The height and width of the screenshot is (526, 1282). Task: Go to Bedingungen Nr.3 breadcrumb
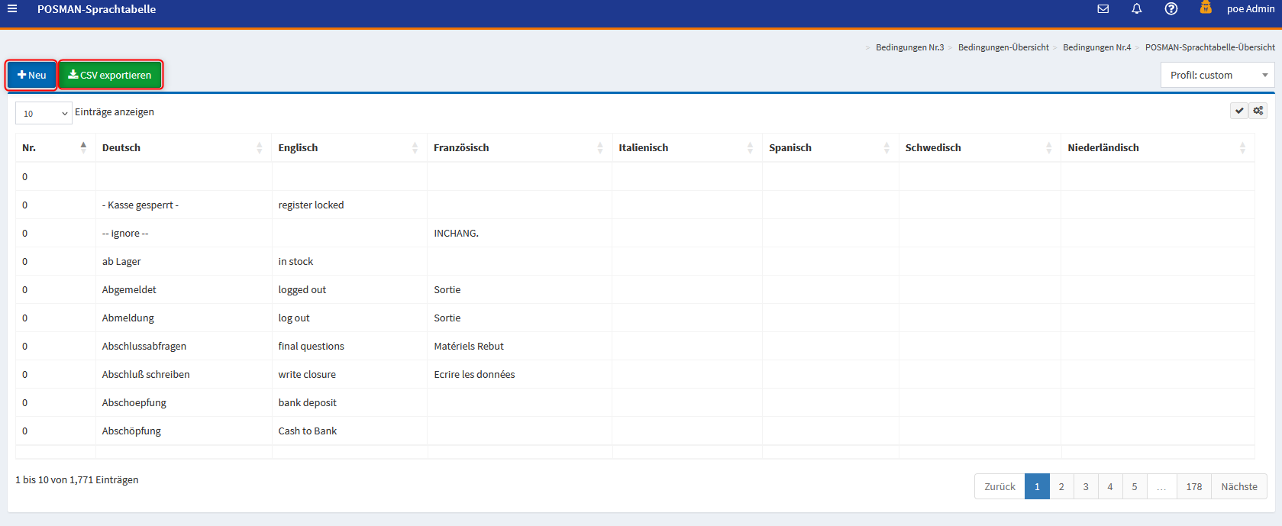[909, 47]
